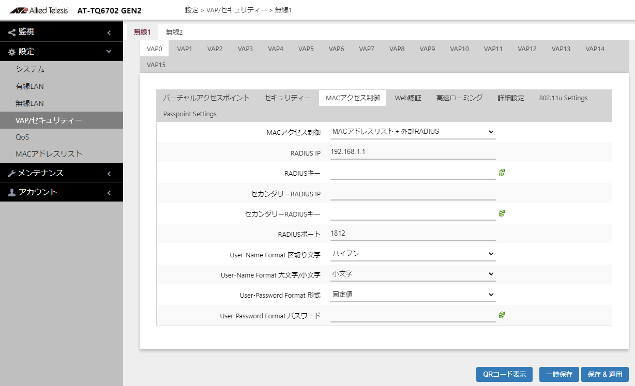This screenshot has height=386, width=635.
Task: Click the RADIUSキー input field
Action: click(413, 172)
